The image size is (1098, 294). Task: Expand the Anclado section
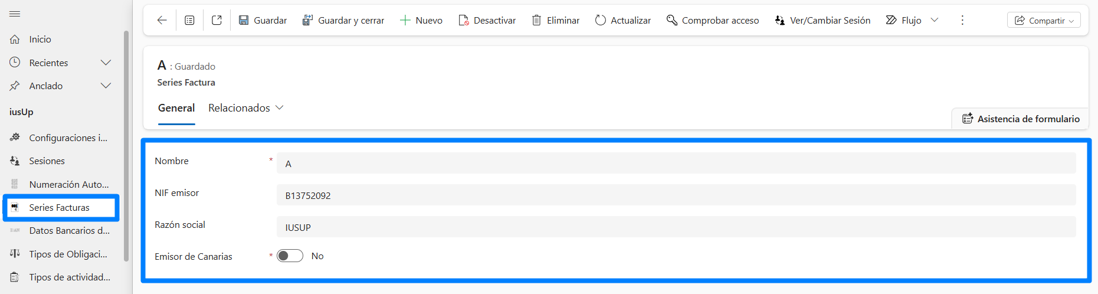106,86
